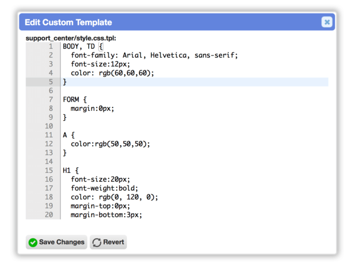358x272 pixels.
Task: Click the circular arrows Revert icon
Action: (x=97, y=242)
